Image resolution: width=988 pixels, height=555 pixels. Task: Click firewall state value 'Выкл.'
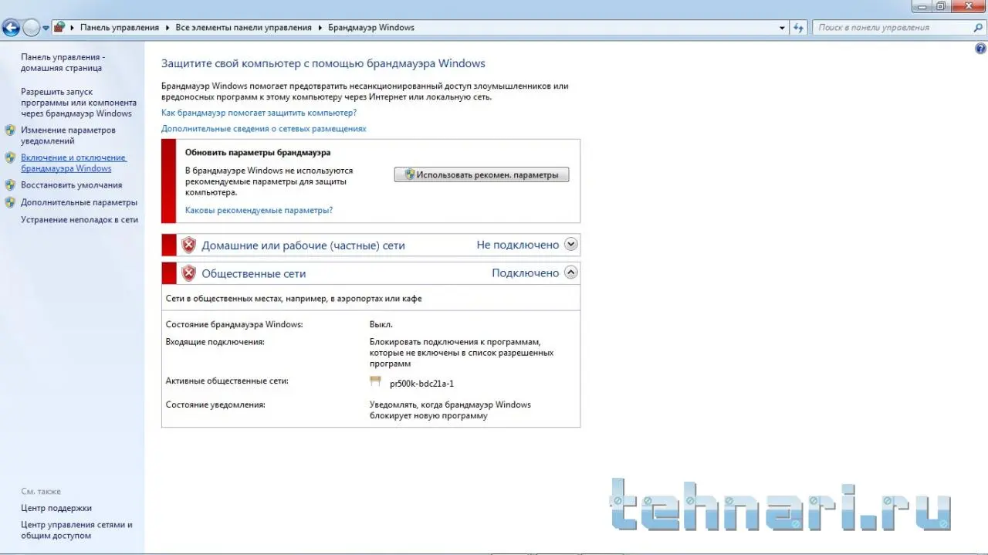(381, 324)
